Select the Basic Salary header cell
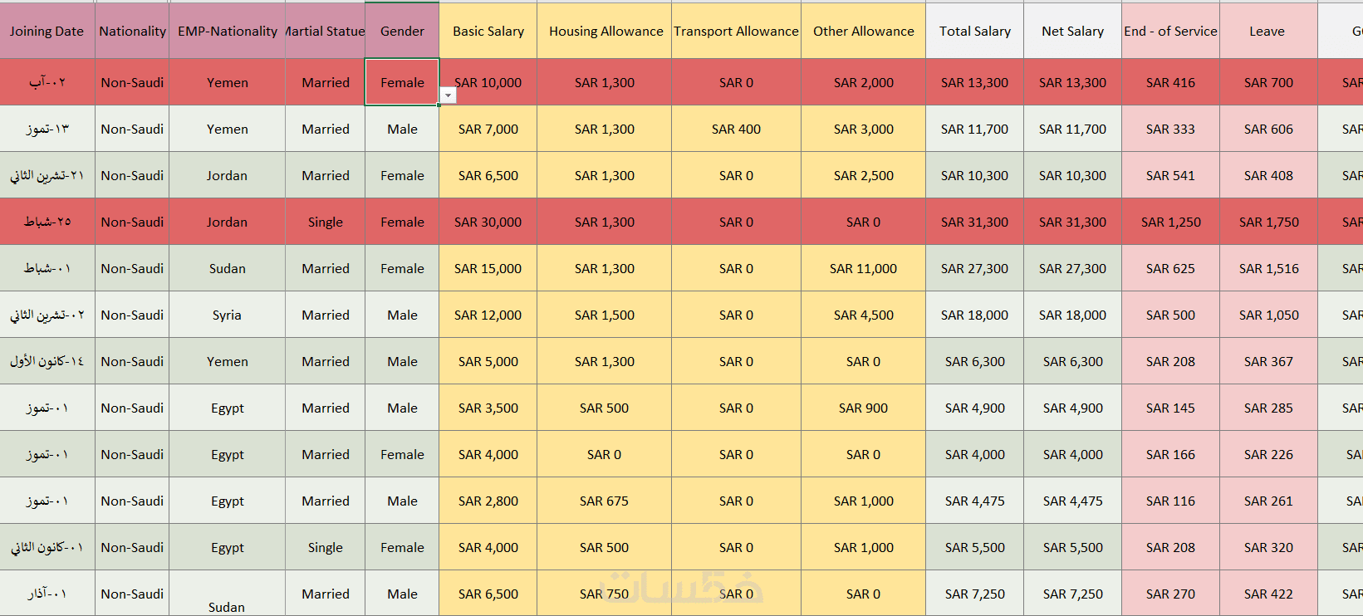 pyautogui.click(x=488, y=32)
